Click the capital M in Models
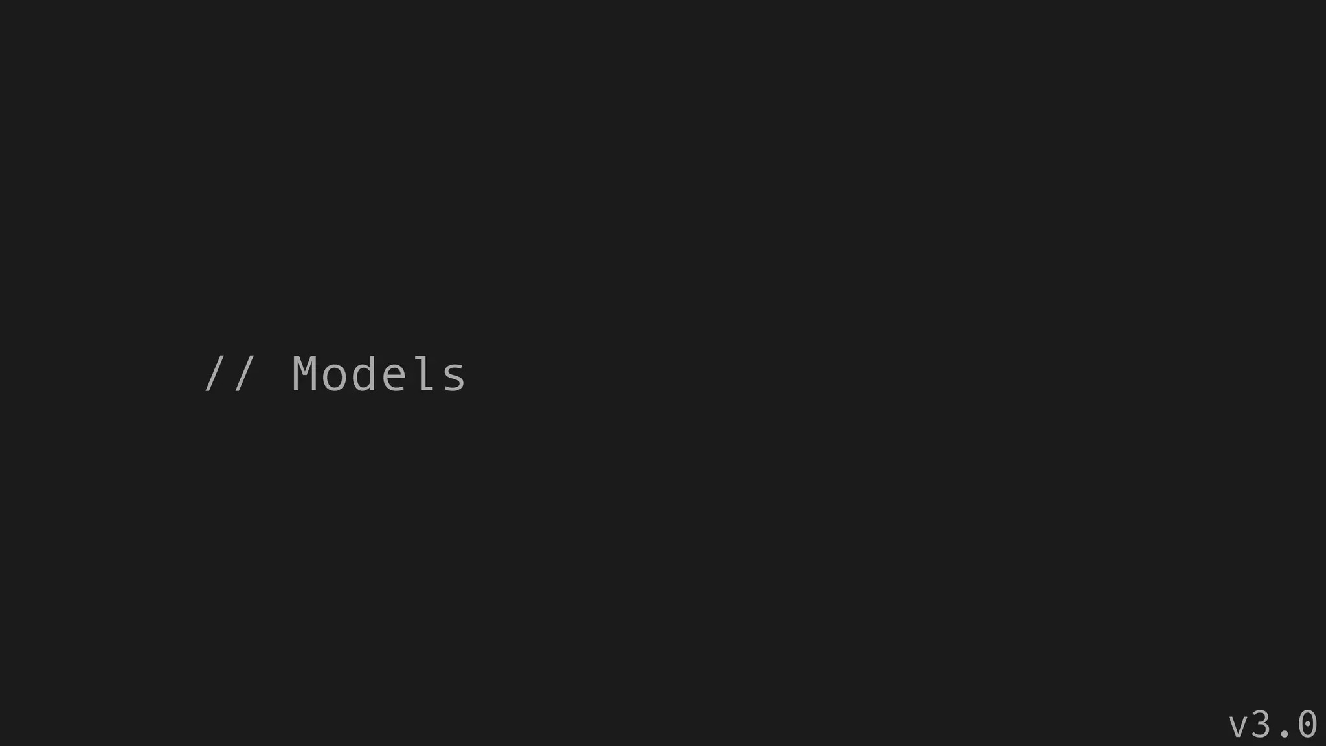Viewport: 1326px width, 746px height. click(x=304, y=374)
